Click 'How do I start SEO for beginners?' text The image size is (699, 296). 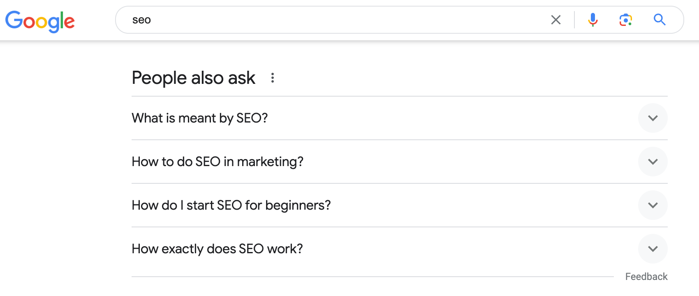coord(231,205)
